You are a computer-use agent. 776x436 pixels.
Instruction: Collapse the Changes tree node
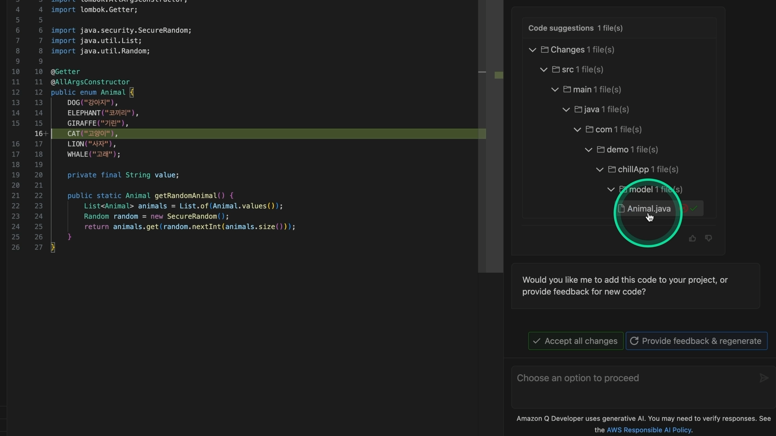pos(532,50)
